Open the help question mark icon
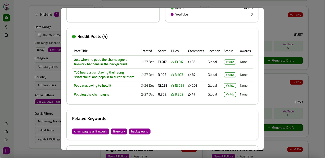 click(6, 132)
